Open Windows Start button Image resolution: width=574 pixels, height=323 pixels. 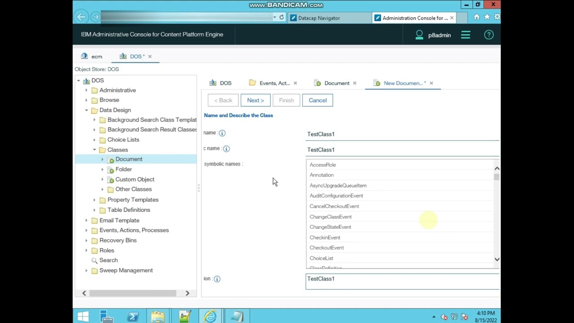tap(83, 317)
